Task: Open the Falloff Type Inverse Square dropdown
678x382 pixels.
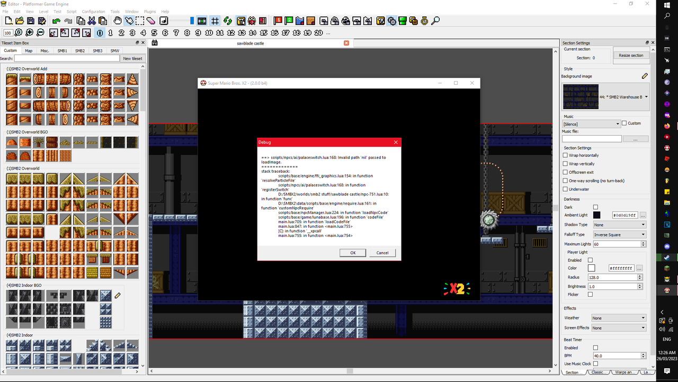Action: [x=619, y=234]
